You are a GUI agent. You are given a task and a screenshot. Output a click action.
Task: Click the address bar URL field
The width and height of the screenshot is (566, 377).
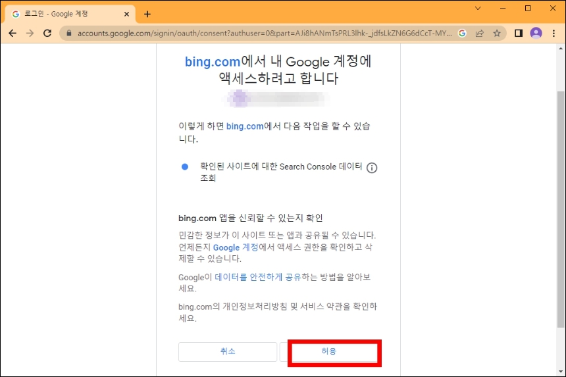[264, 34]
